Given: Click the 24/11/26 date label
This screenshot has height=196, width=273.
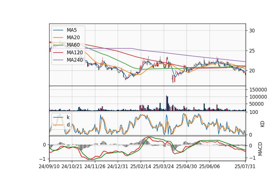Looking at the screenshot, I should tap(95, 166).
